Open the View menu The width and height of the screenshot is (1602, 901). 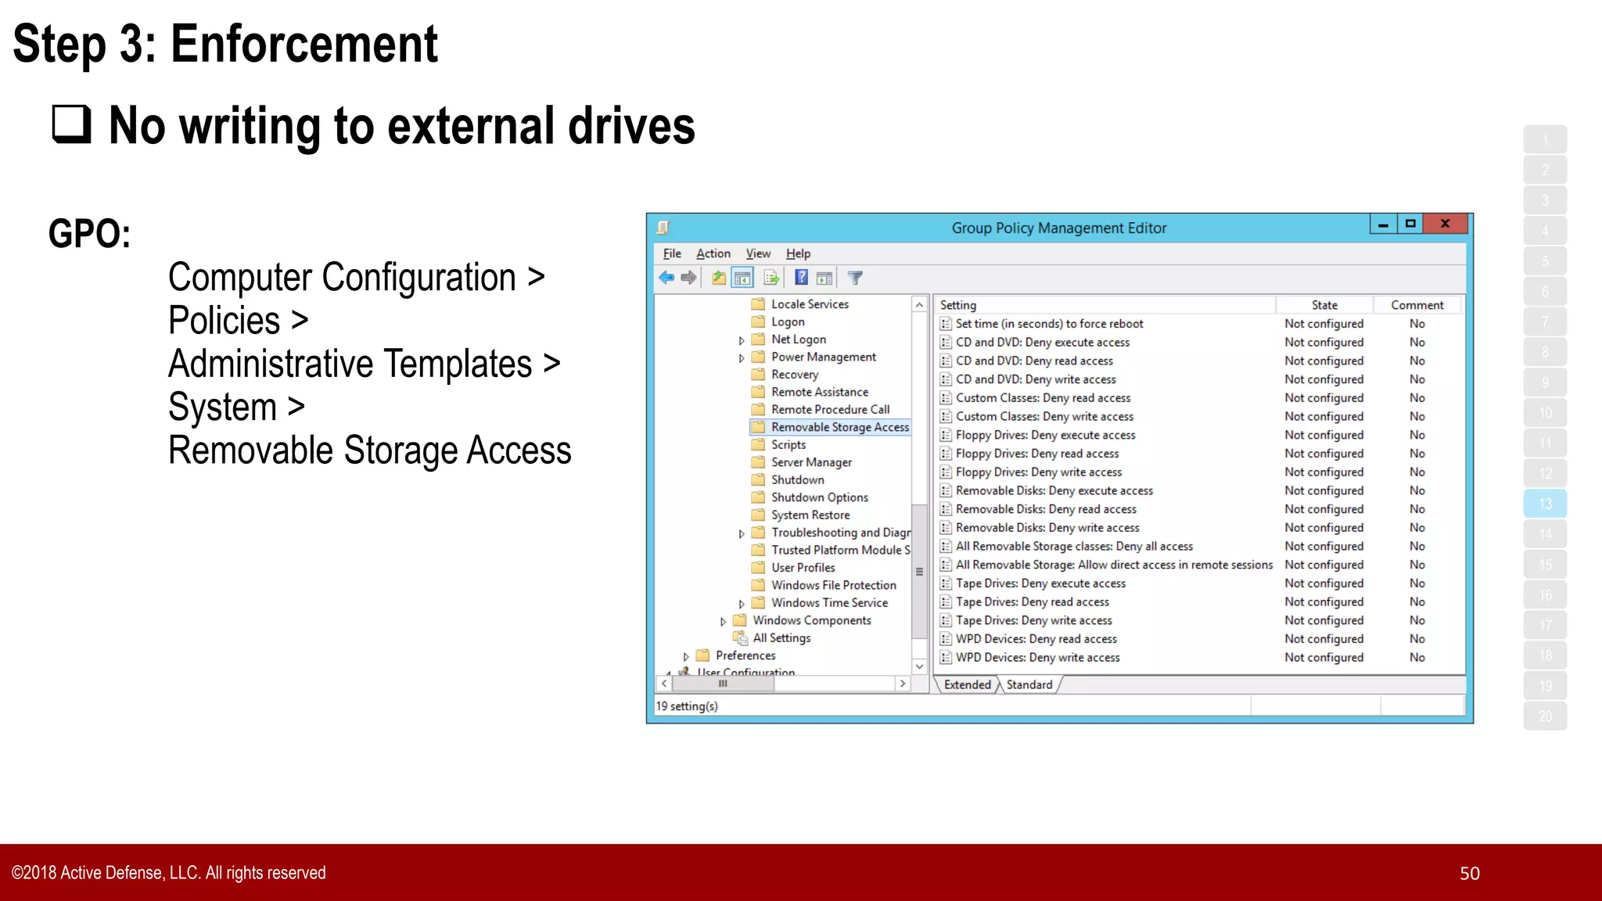pos(758,253)
